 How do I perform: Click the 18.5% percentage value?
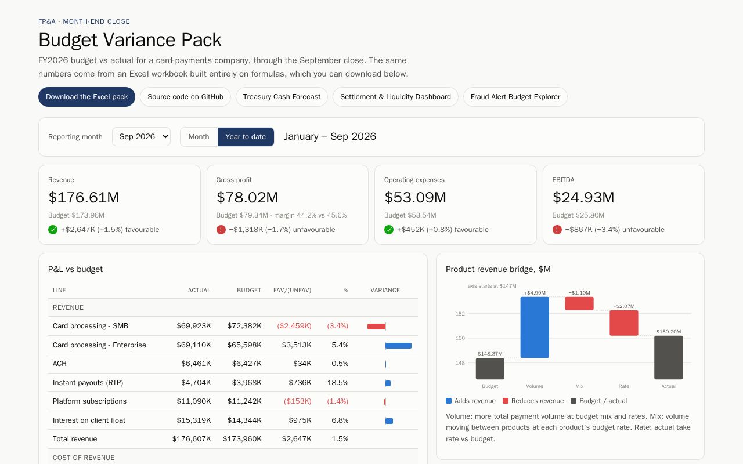coord(338,383)
